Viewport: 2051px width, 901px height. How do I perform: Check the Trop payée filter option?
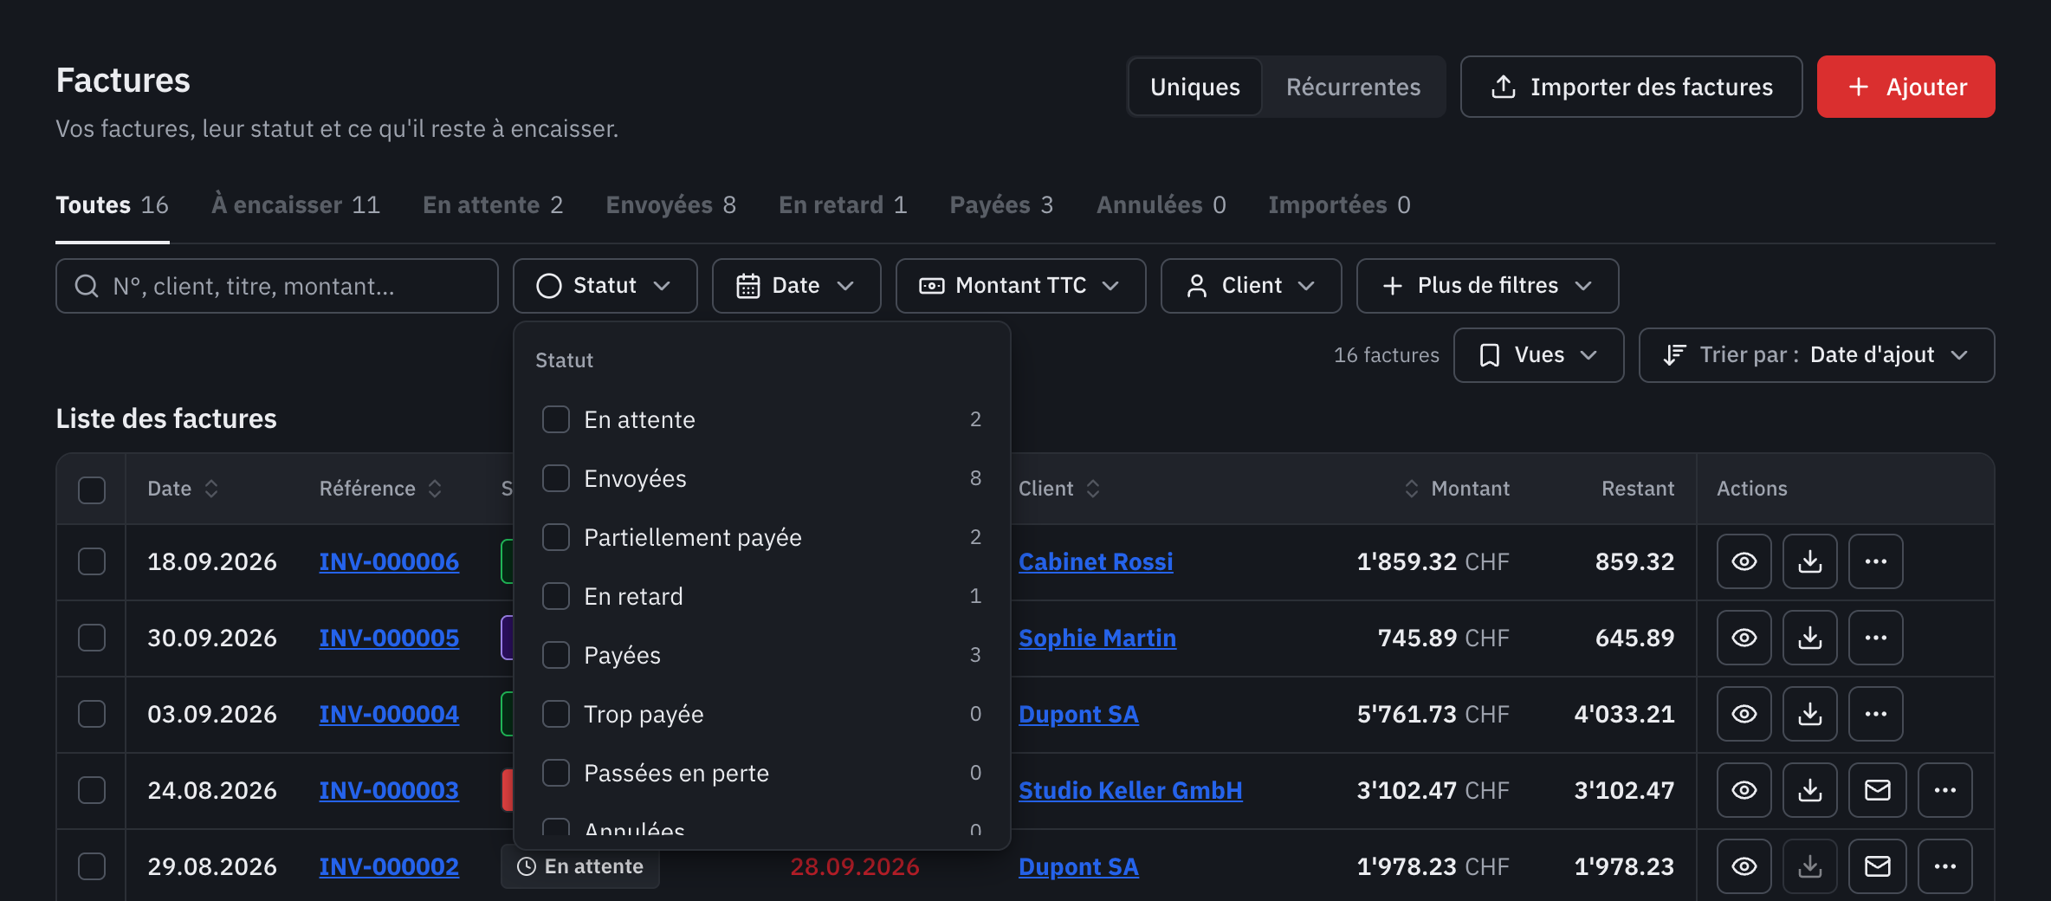tap(556, 714)
